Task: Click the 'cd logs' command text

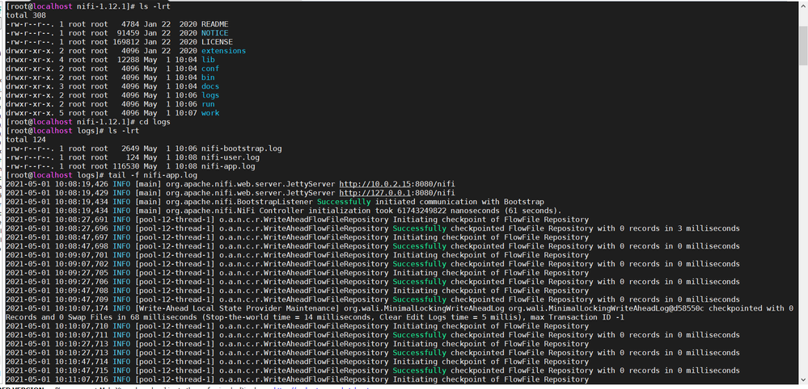Action: point(154,122)
